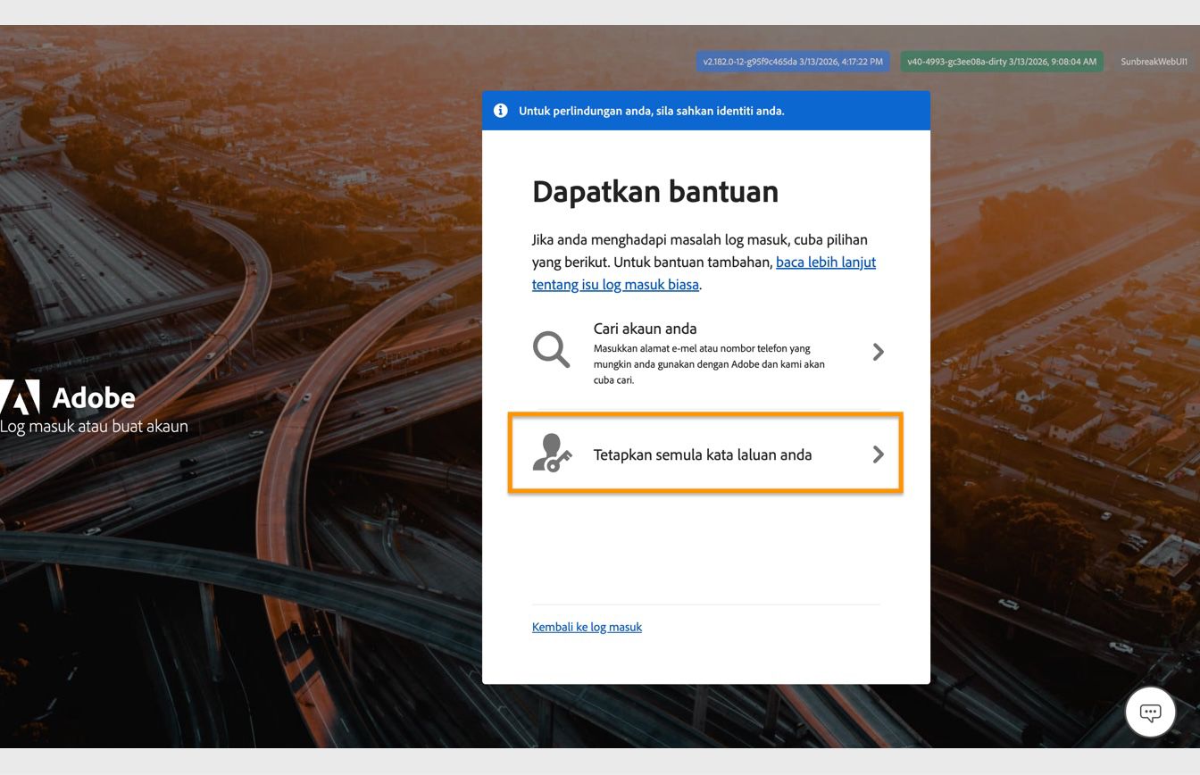Screen dimensions: 1200x775
Task: Click the chevron on the password reset row
Action: tap(878, 454)
